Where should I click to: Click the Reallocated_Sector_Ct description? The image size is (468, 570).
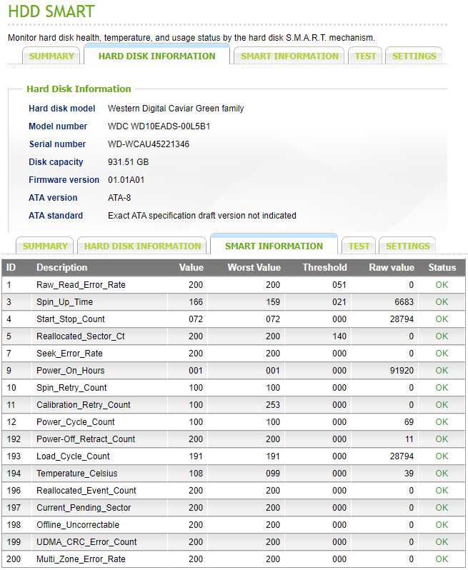[x=80, y=336]
